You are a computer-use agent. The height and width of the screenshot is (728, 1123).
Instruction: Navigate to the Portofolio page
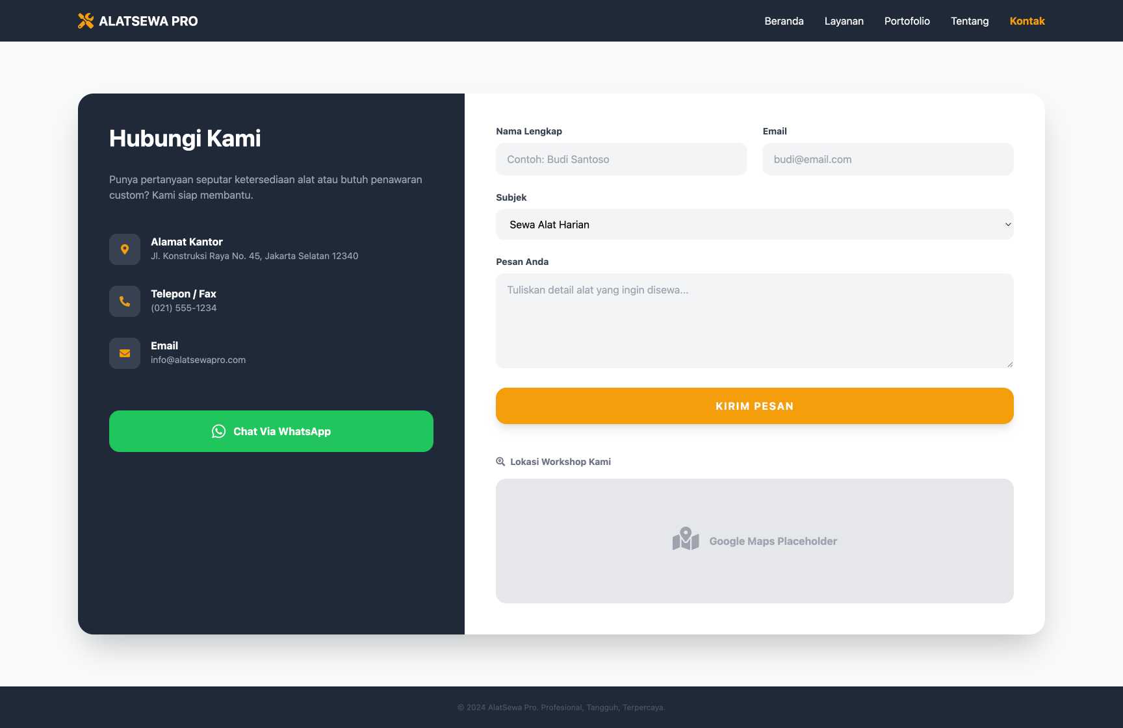coord(907,21)
